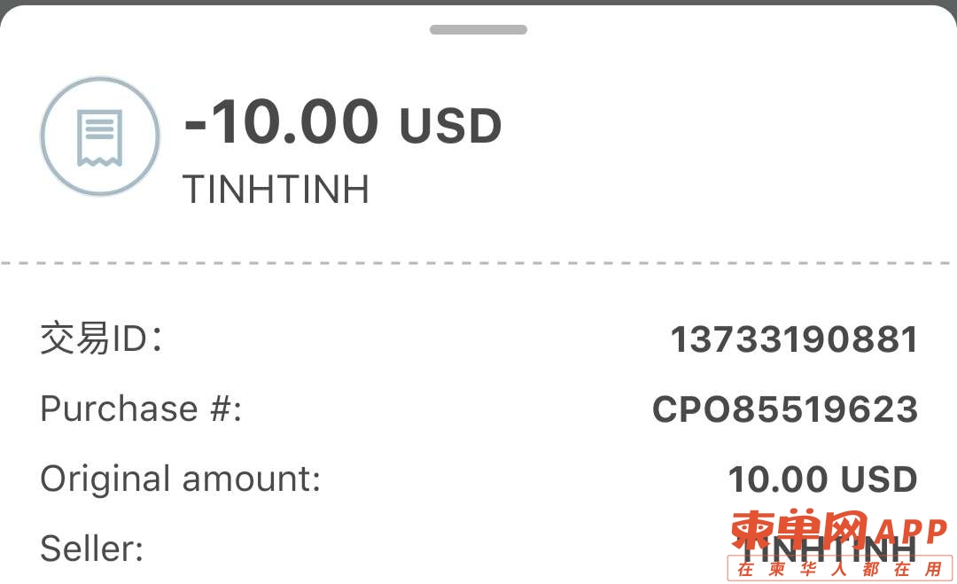Tap the 交易ID label
Screen dimensions: 957x584
[x=102, y=338]
